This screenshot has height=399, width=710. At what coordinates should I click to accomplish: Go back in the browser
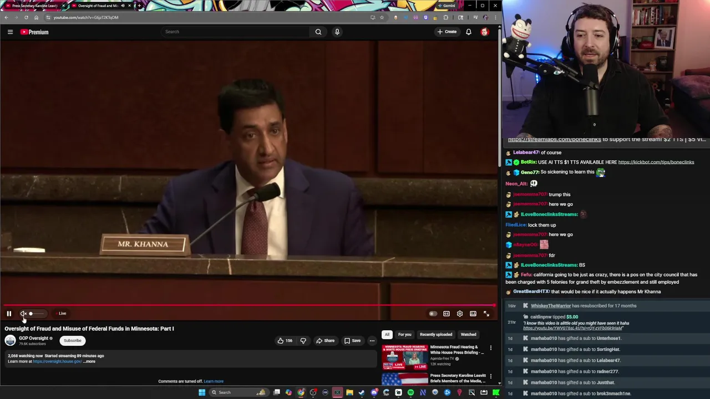click(x=6, y=17)
